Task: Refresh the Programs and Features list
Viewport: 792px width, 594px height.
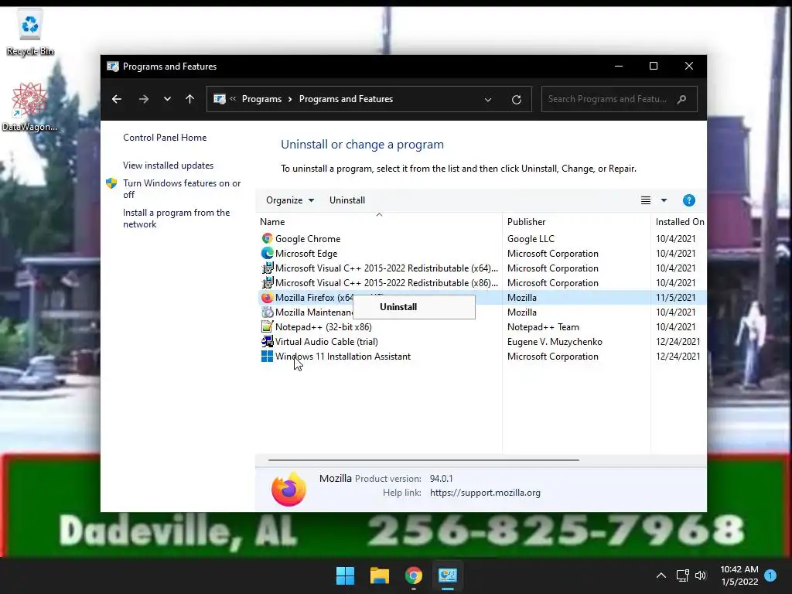Action: pyautogui.click(x=516, y=100)
